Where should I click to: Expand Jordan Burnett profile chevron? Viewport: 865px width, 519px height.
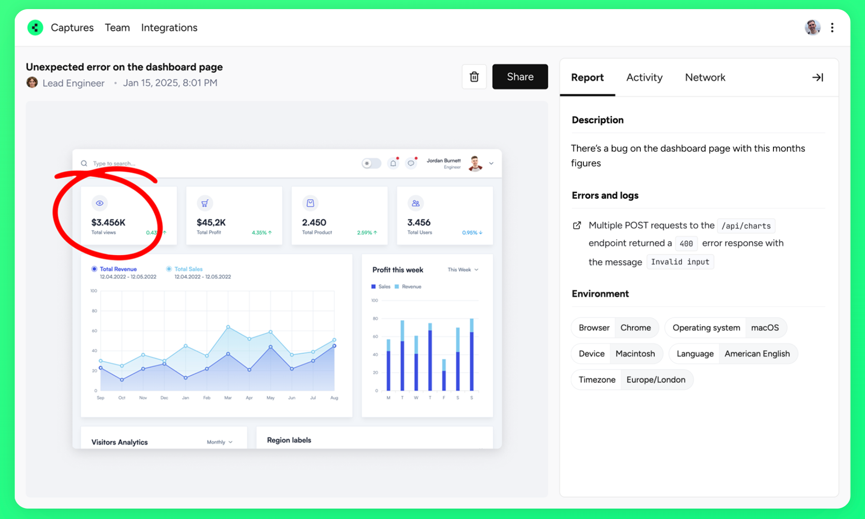click(x=491, y=164)
